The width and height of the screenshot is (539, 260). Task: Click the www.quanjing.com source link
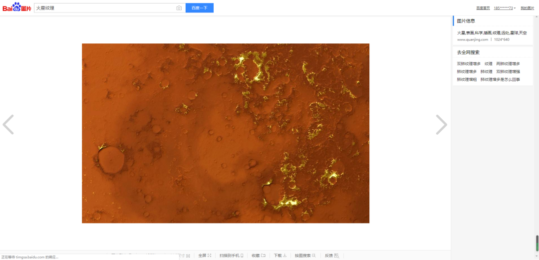[x=472, y=39]
